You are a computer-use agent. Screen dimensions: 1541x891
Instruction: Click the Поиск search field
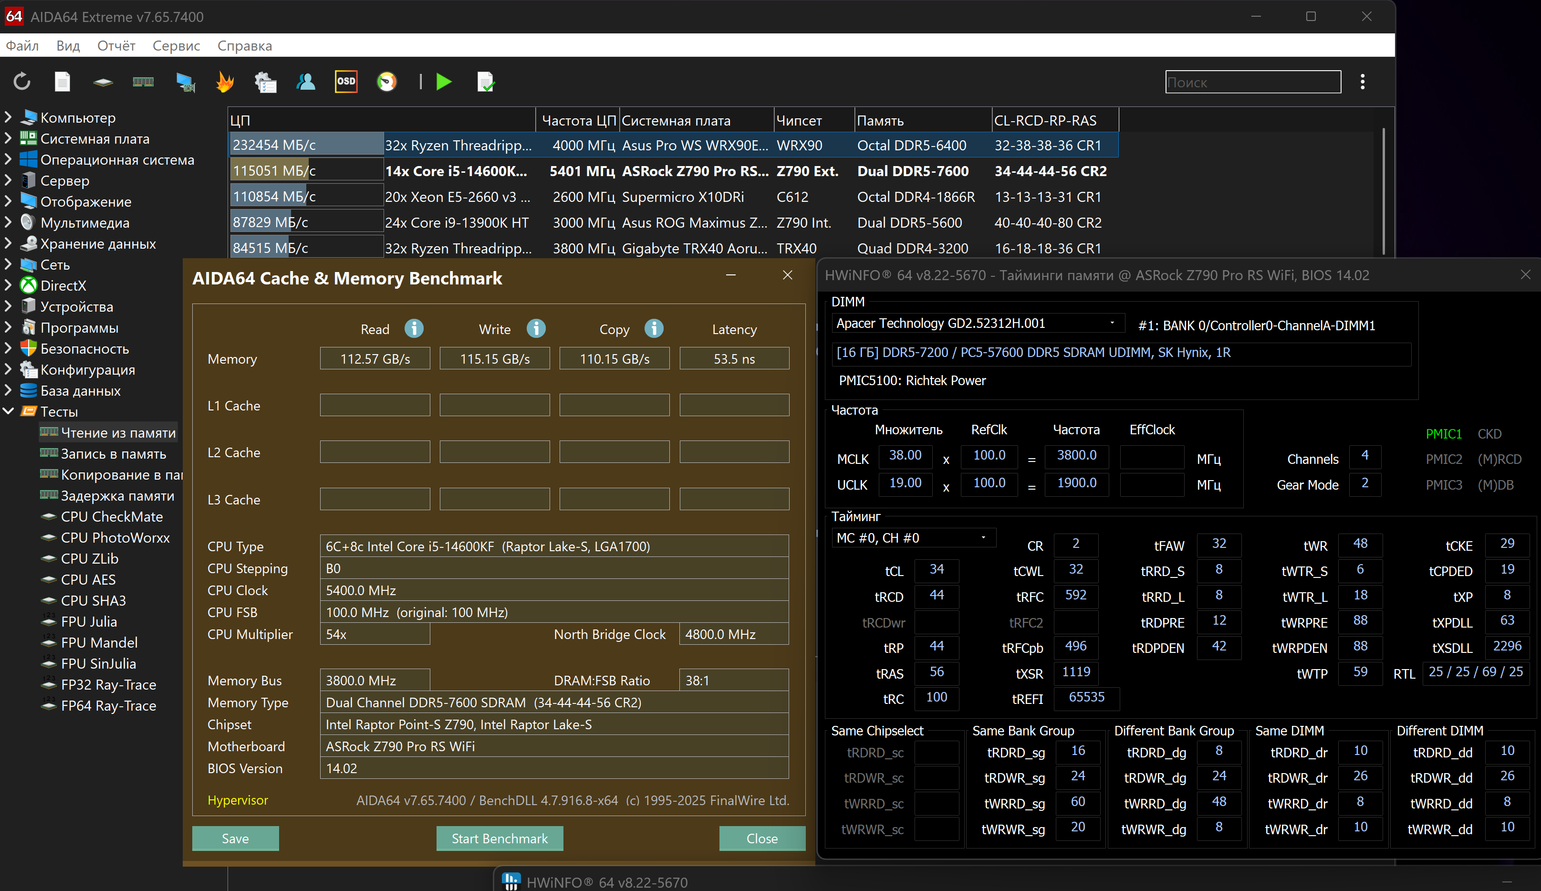tap(1252, 82)
